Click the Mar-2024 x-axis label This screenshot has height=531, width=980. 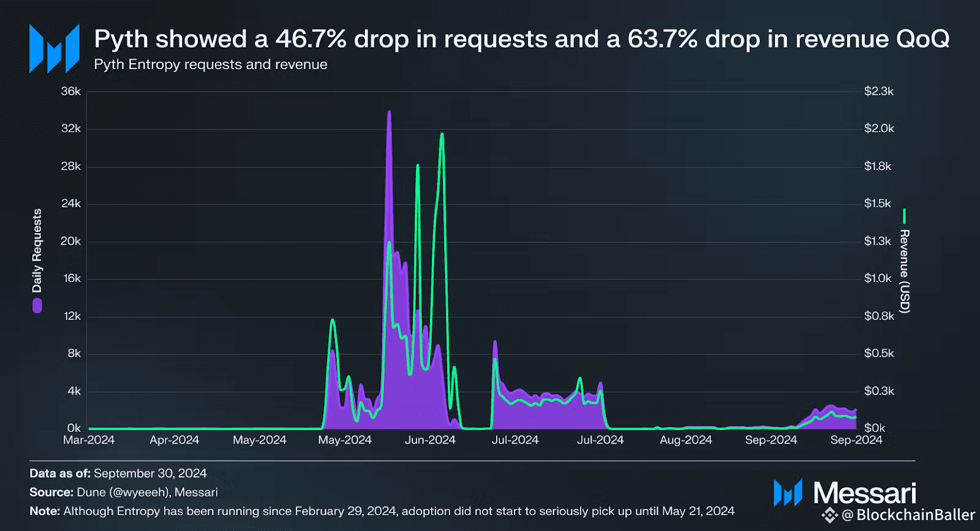pyautogui.click(x=89, y=440)
